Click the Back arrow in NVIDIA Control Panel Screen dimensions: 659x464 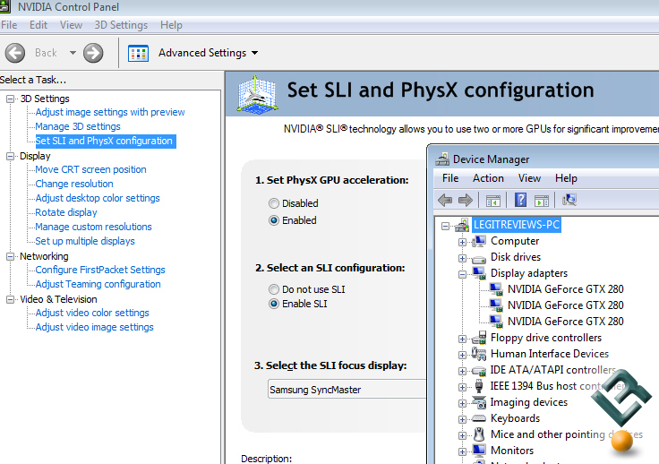14,53
